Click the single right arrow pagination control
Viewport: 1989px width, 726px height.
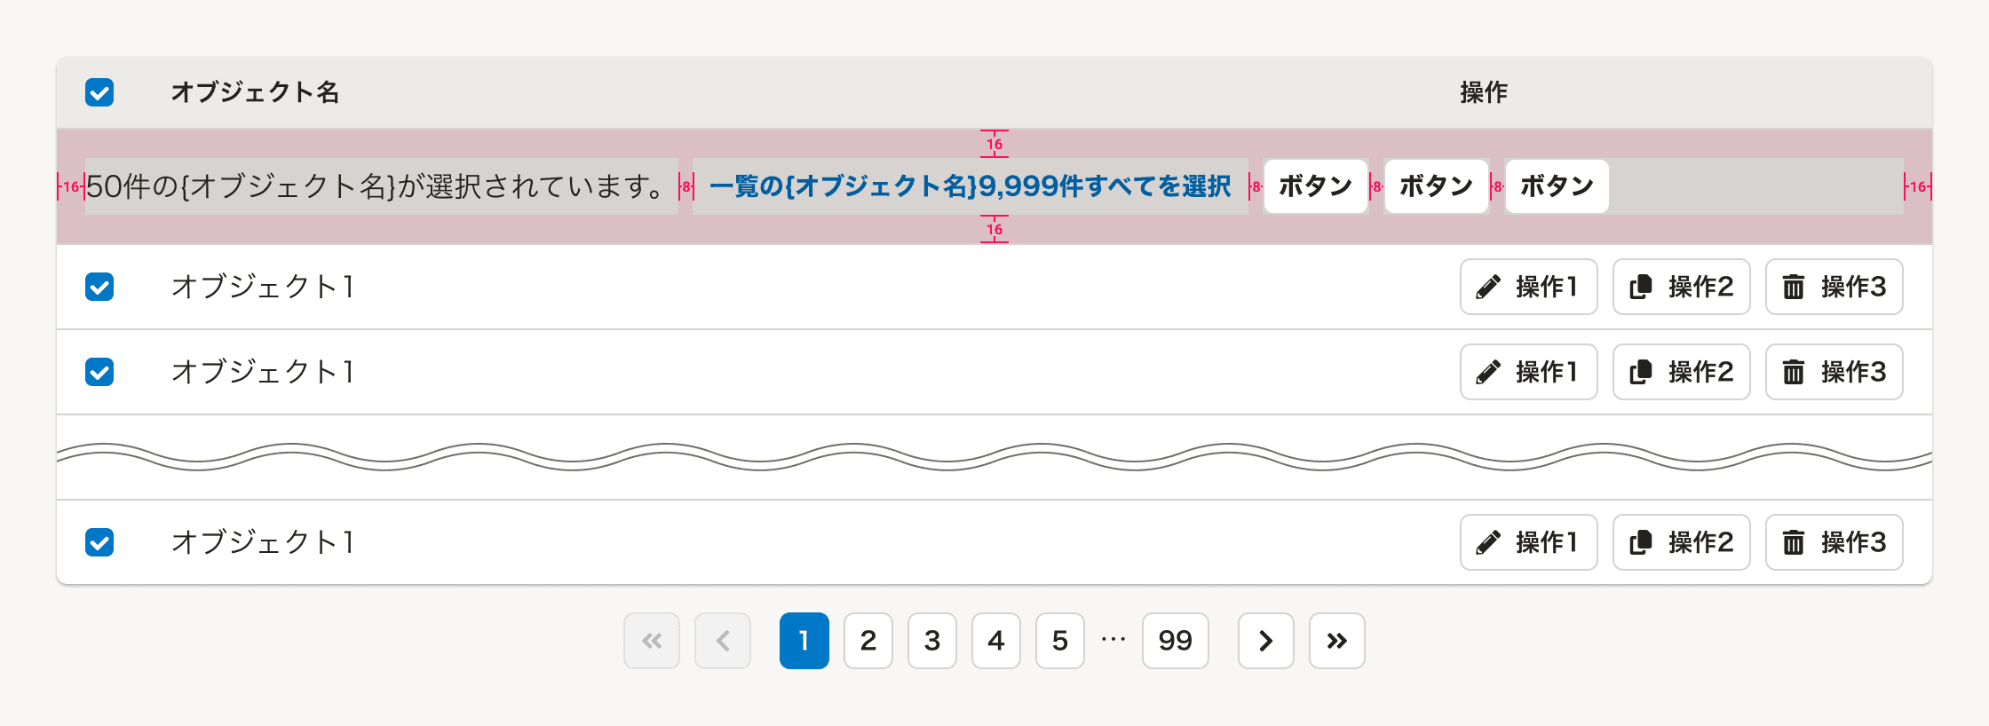pos(1265,641)
